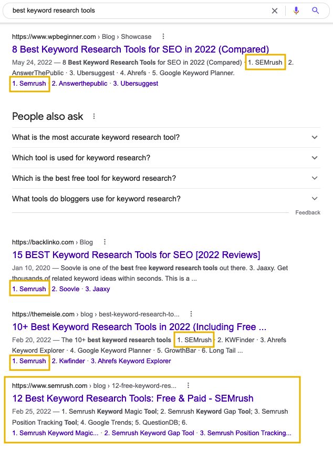The width and height of the screenshot is (333, 451).
Task: Click '3. Jaaxy' sitelink
Action: (x=98, y=289)
